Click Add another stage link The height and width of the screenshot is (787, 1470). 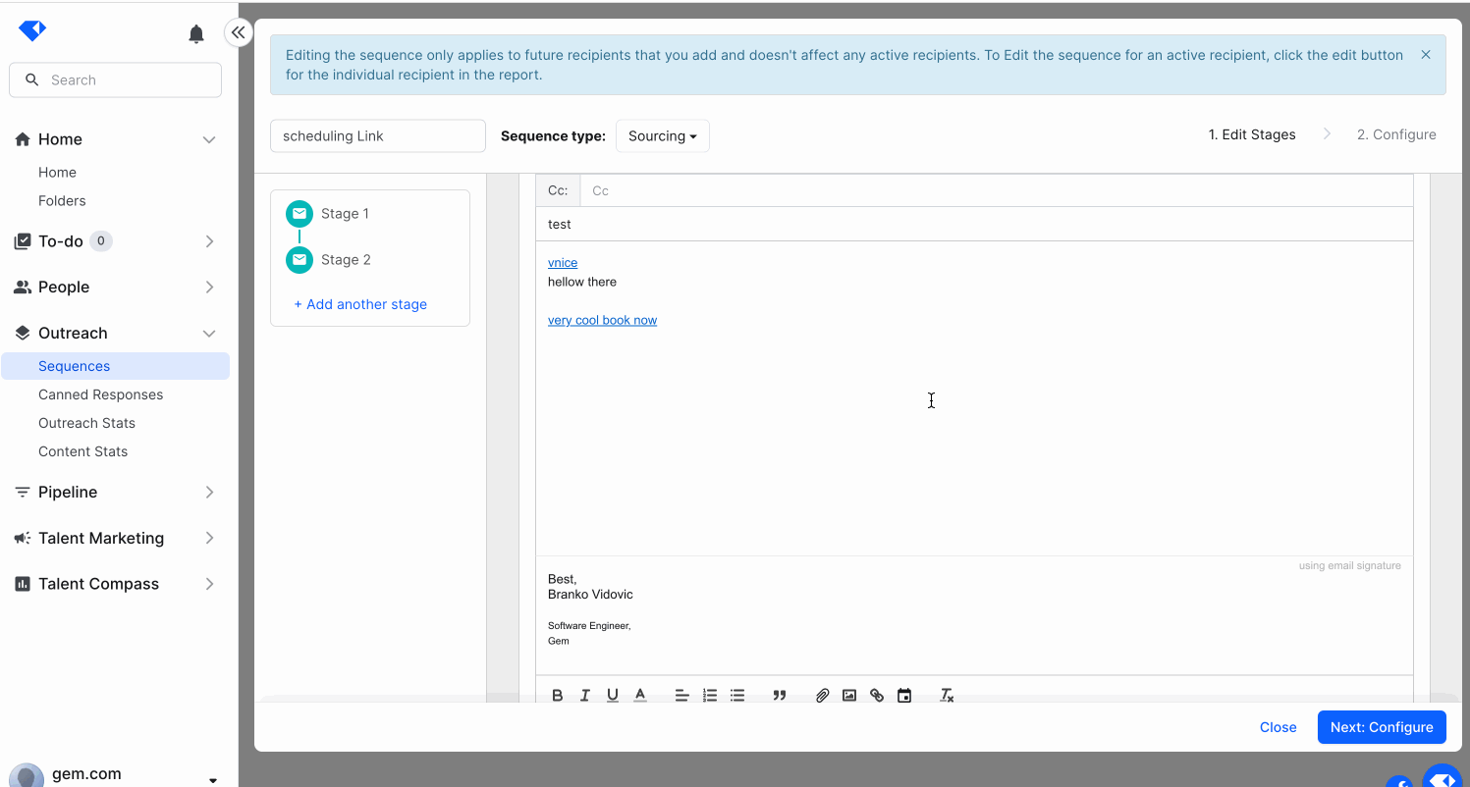360,304
